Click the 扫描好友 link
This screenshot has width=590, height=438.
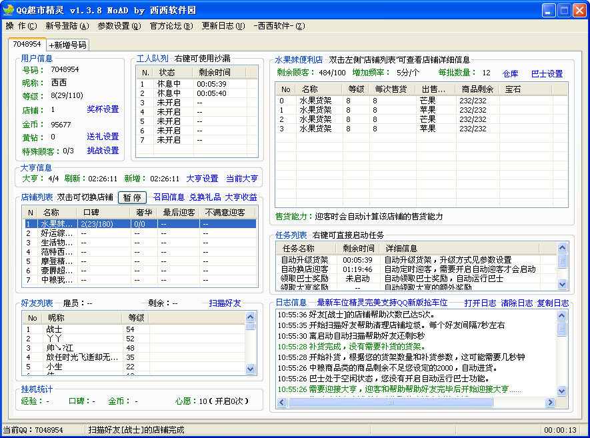tap(225, 303)
